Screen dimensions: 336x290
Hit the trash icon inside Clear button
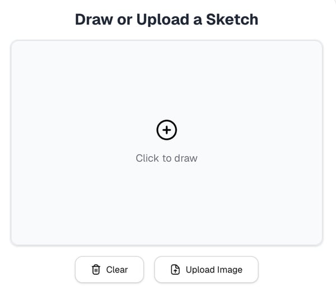tap(96, 270)
